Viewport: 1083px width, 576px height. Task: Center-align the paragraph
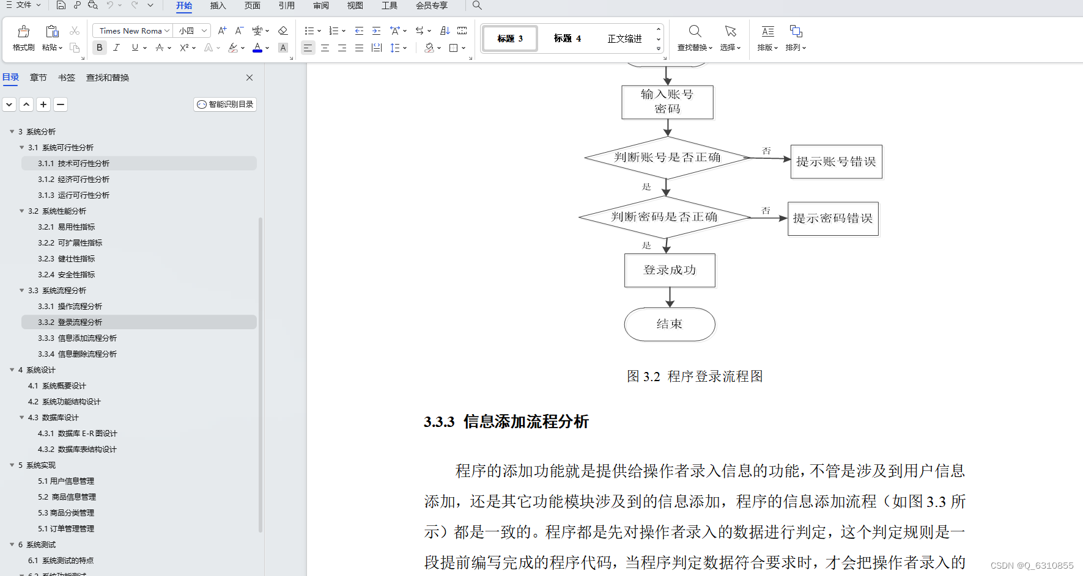click(x=325, y=48)
